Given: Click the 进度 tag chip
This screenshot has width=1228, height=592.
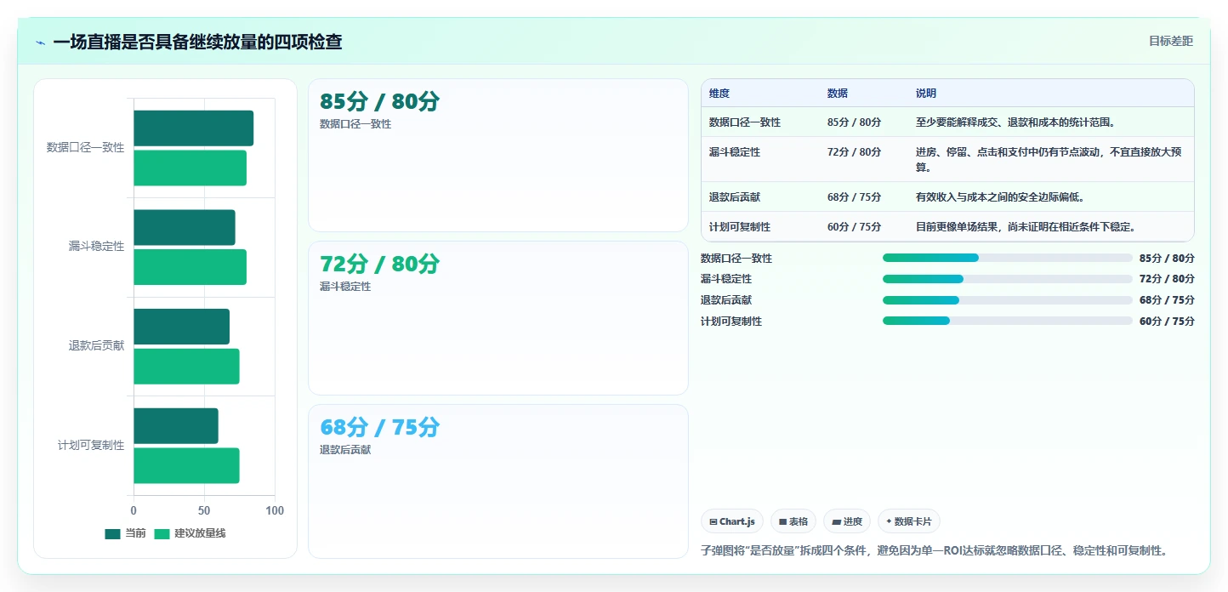Looking at the screenshot, I should 847,521.
